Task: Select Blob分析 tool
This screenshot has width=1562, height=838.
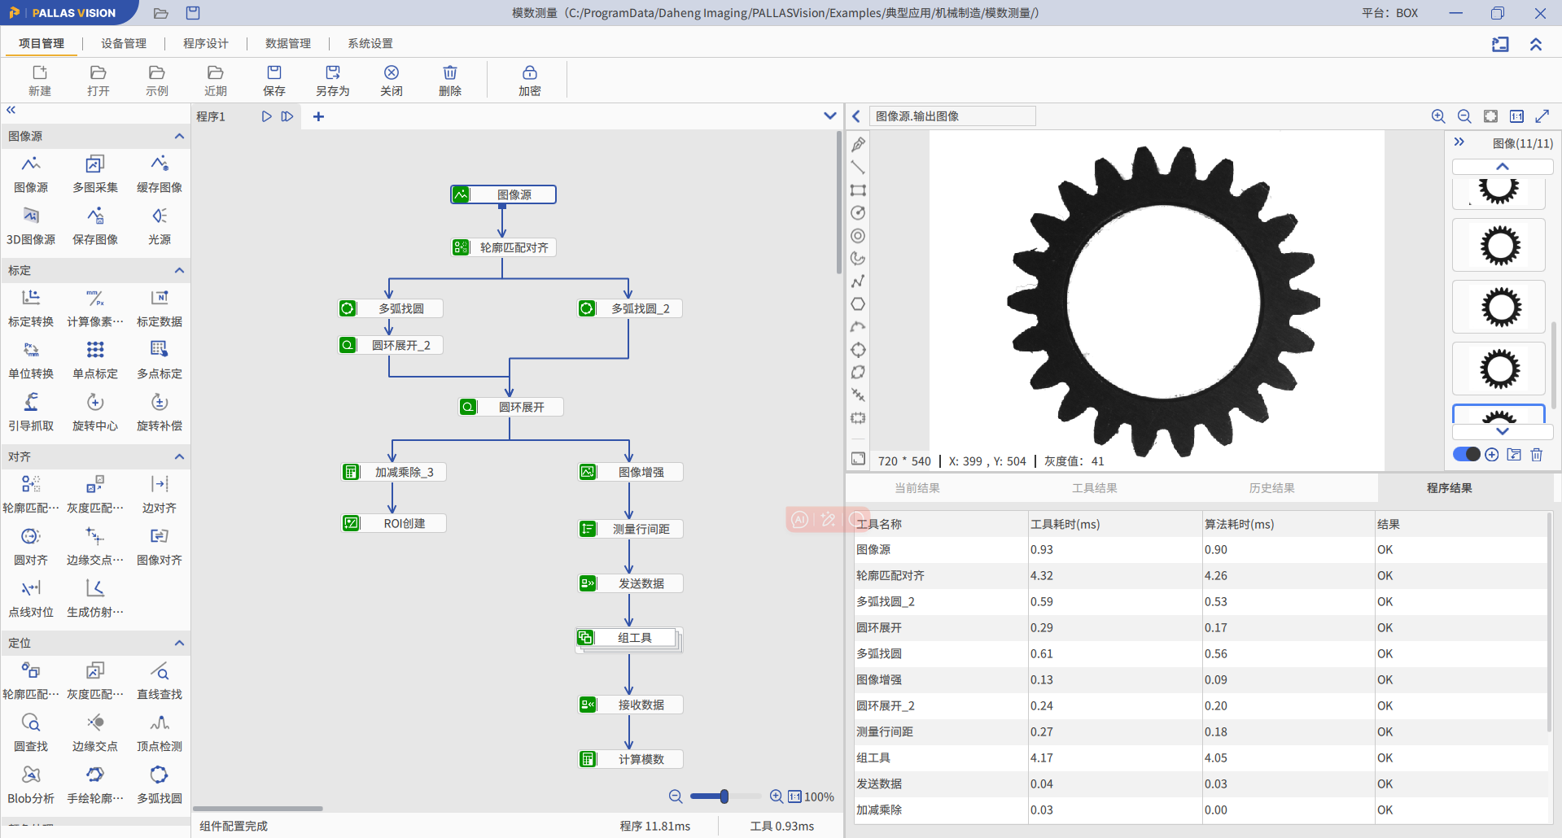Action: [31, 785]
